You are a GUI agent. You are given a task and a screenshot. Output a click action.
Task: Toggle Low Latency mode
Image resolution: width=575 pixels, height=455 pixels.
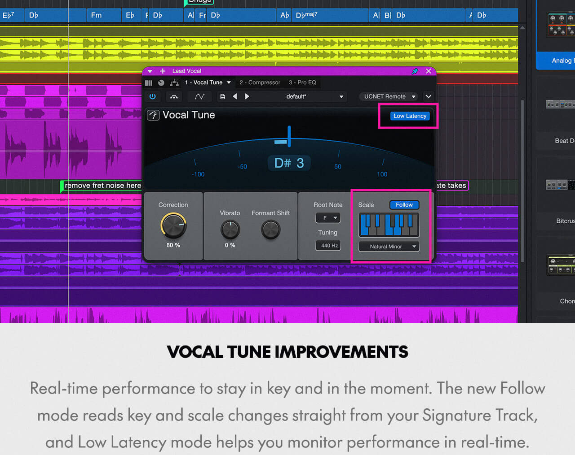410,116
